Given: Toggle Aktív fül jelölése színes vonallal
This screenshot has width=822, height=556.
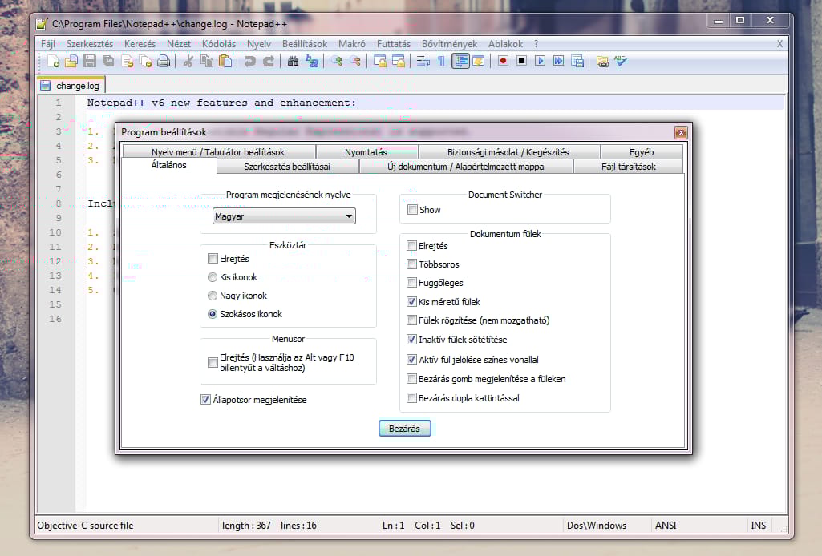Looking at the screenshot, I should click(412, 360).
